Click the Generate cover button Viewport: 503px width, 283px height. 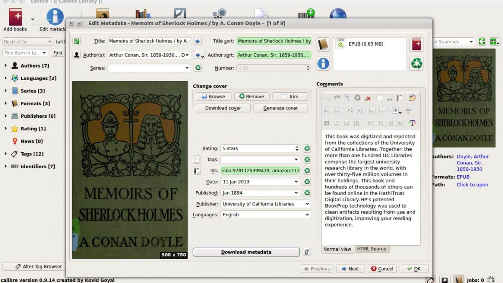tap(280, 108)
